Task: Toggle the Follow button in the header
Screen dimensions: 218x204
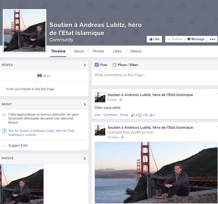Action: (x=175, y=39)
